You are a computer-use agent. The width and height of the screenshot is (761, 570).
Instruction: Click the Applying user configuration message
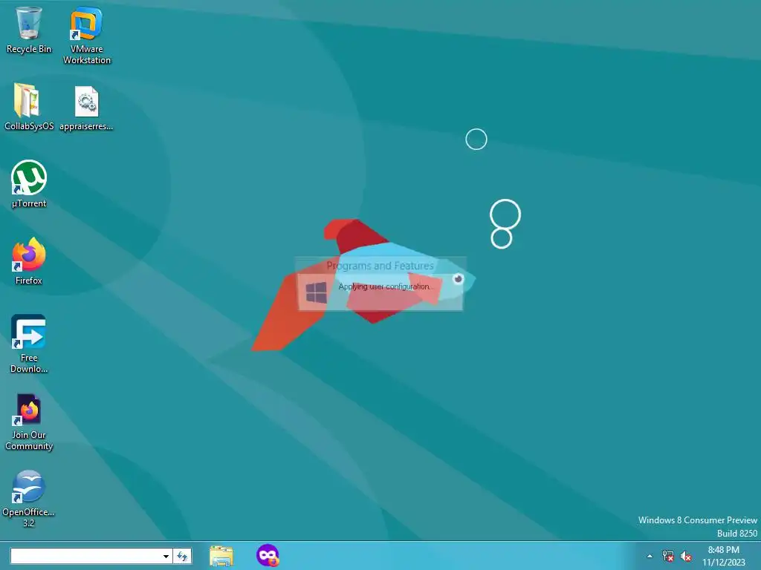[386, 286]
